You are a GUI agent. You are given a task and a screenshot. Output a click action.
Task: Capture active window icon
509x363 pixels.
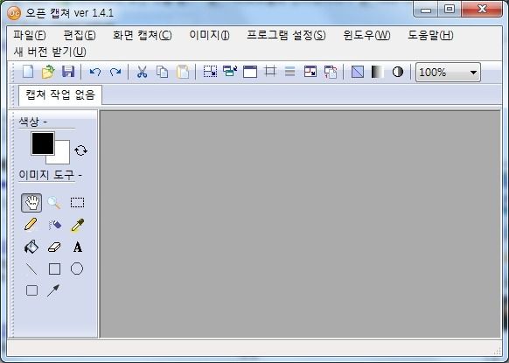[250, 72]
